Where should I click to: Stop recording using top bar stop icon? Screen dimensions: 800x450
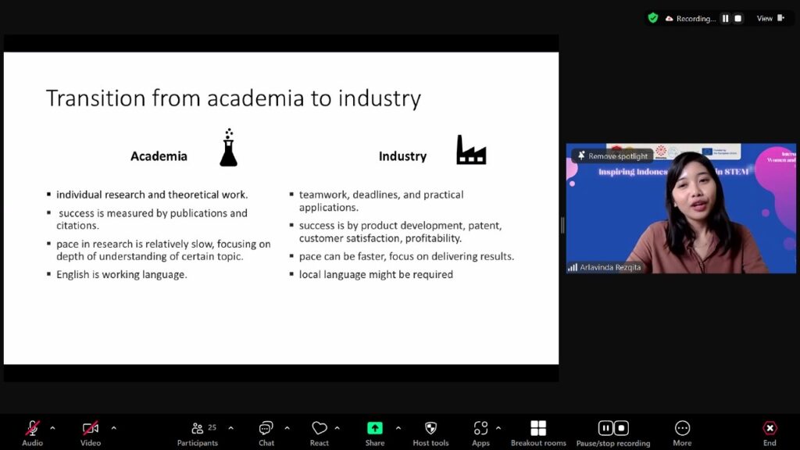737,19
